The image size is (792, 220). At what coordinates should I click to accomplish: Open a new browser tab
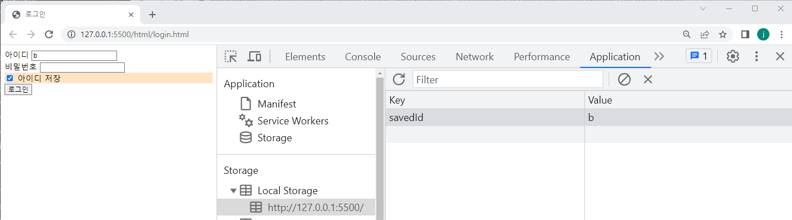(x=152, y=15)
